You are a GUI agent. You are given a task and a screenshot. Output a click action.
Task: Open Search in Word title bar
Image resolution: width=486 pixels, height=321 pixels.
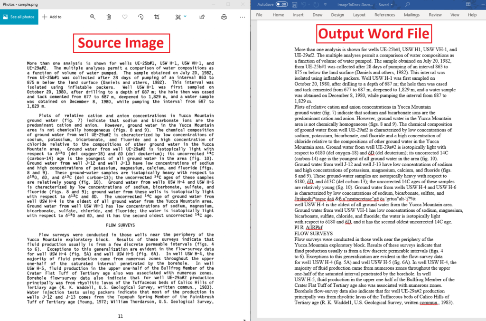[408, 4]
